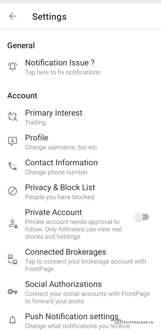Click the phone icon for Contact Information
Image resolution: width=161 pixels, height=331 pixels.
click(12, 166)
